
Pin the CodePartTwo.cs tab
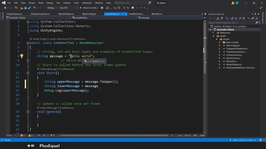[123, 14]
